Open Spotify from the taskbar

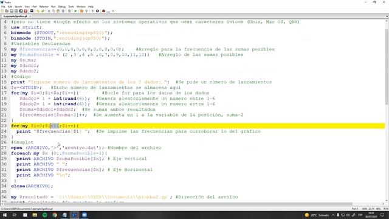pyautogui.click(x=44, y=215)
